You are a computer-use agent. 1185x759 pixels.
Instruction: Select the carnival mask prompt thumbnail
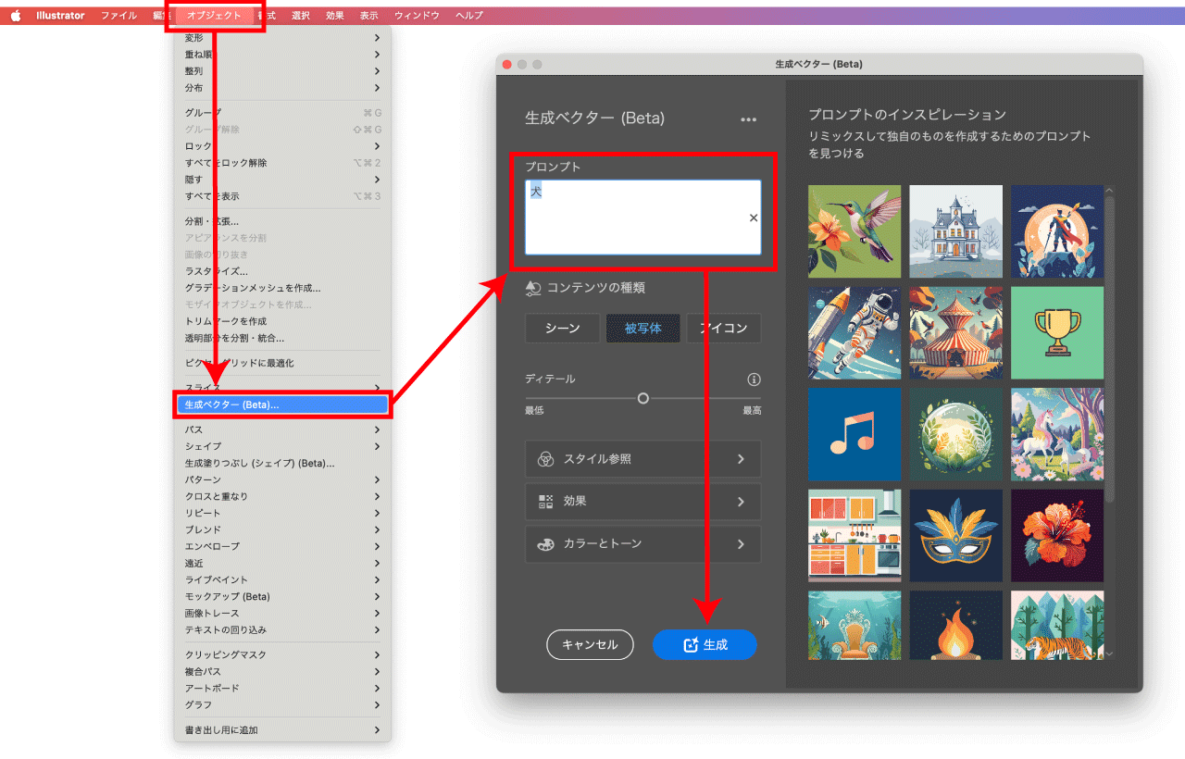coord(955,536)
